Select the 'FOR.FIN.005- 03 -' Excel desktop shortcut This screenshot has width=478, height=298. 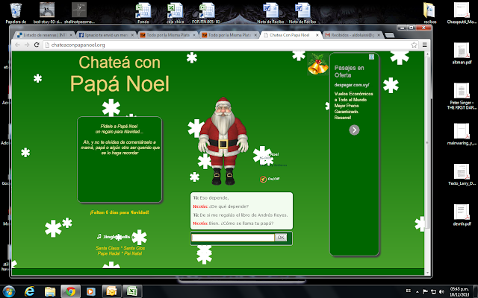[207, 13]
